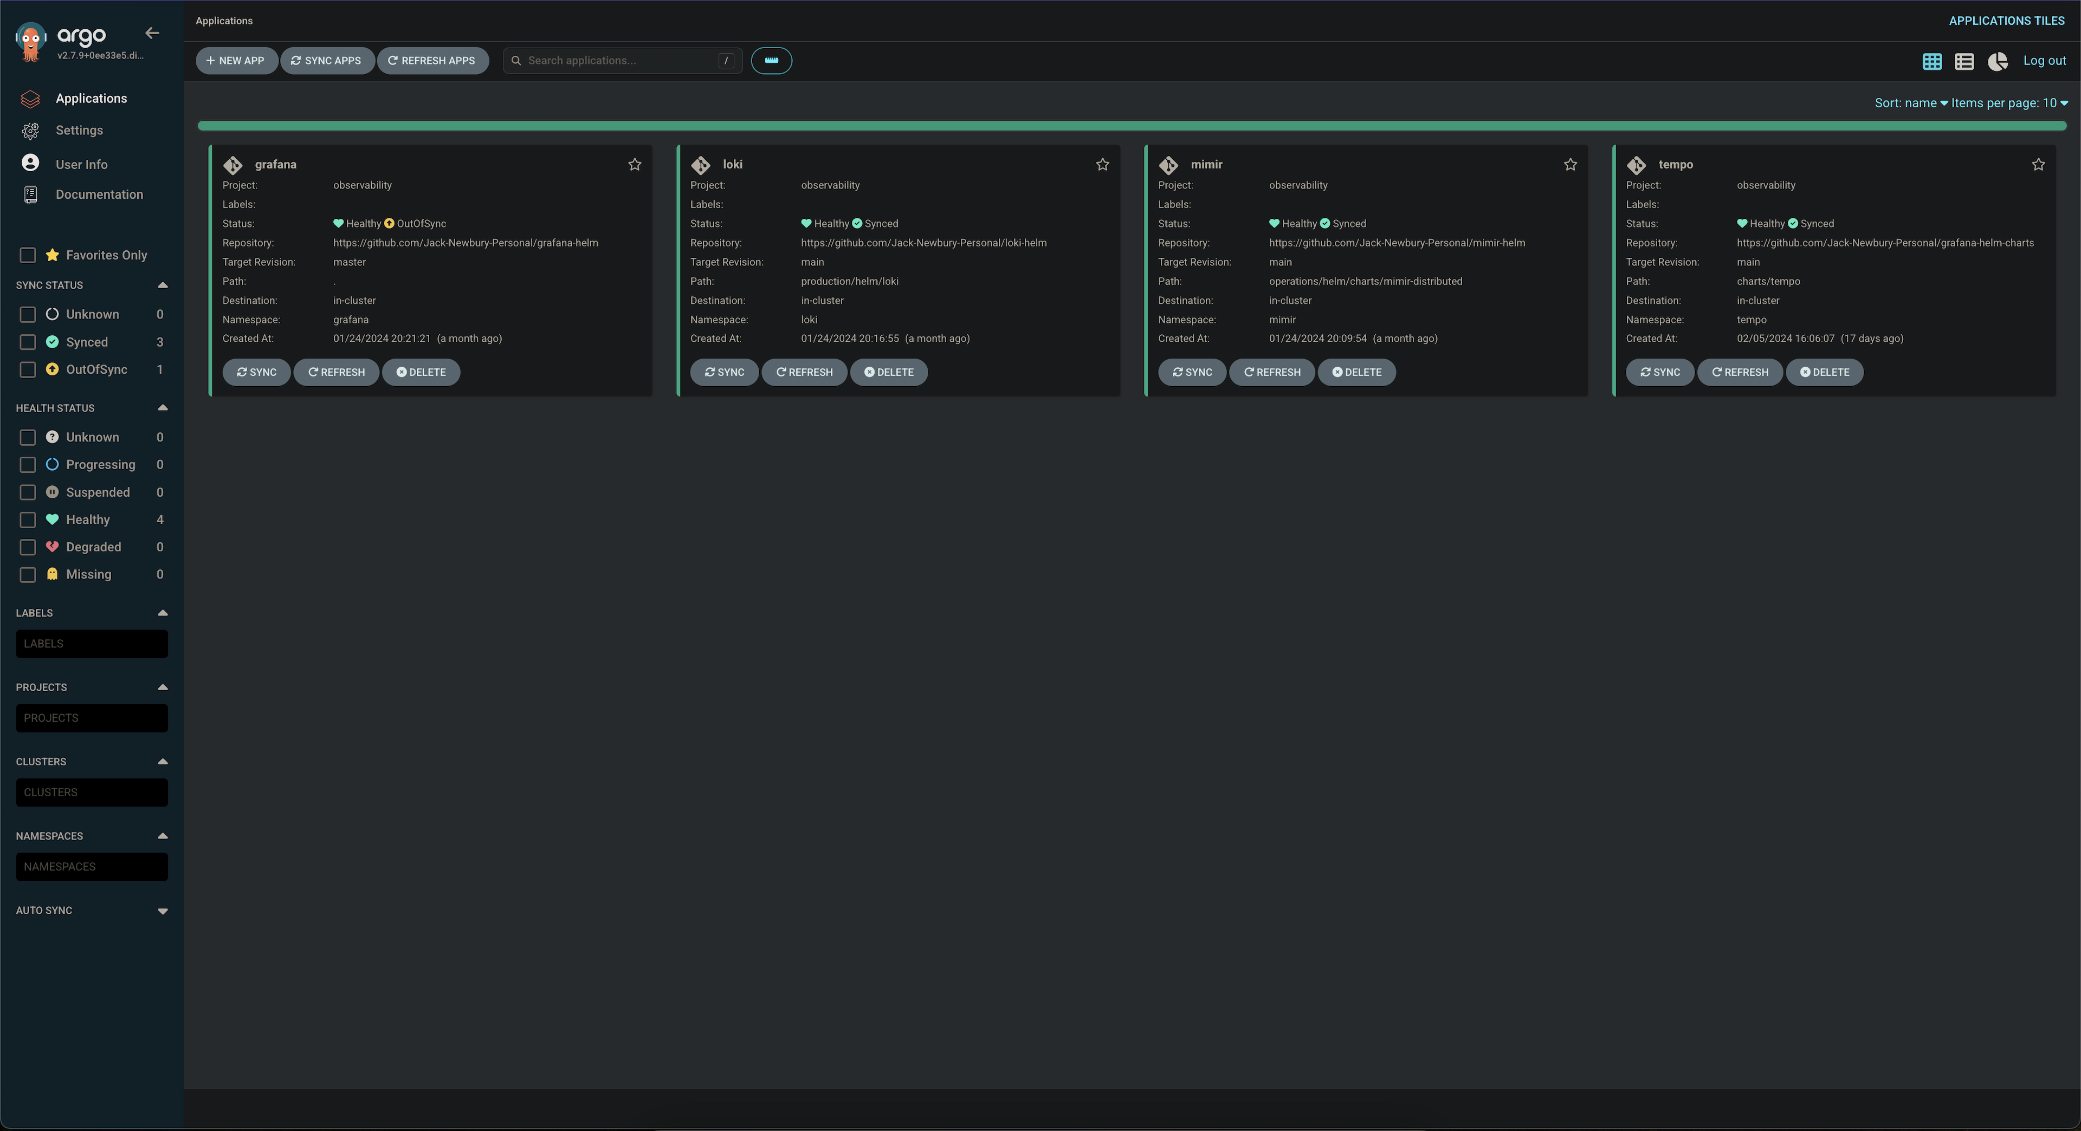Expand the Auto Sync section
Viewport: 2081px width, 1131px height.
pyautogui.click(x=163, y=911)
